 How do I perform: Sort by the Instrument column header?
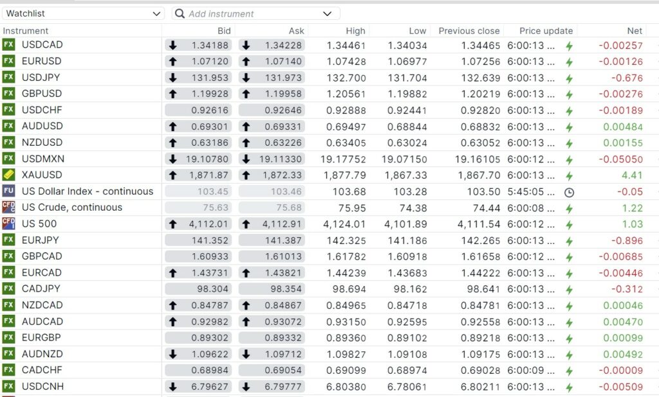pos(26,30)
